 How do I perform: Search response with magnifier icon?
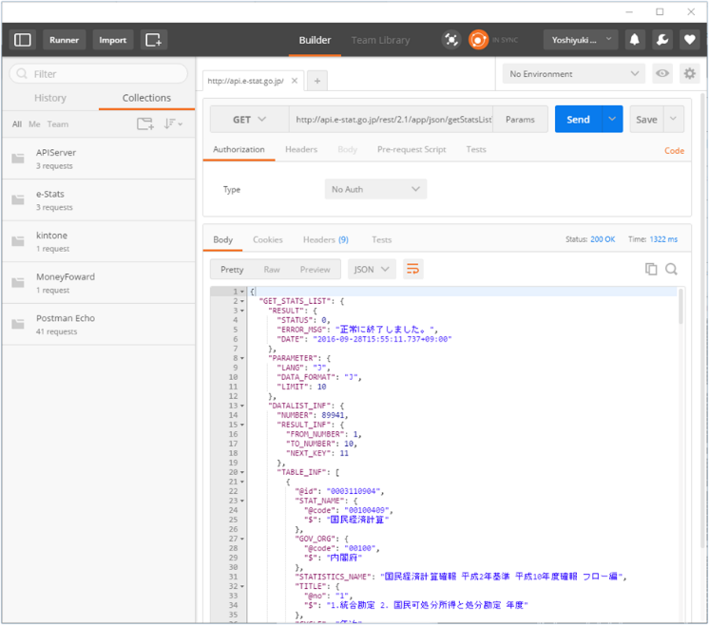[671, 270]
